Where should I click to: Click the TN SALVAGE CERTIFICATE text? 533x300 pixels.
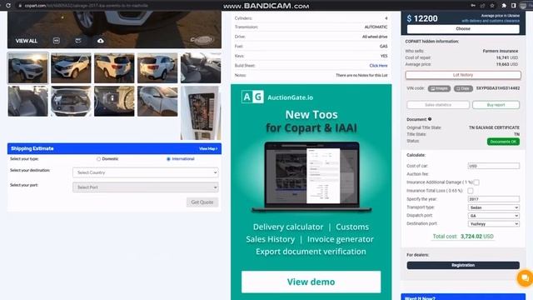[494, 127]
